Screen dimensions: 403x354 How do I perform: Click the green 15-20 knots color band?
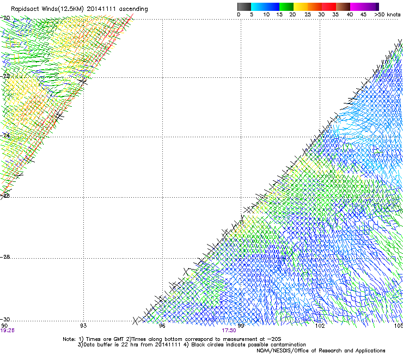[x=286, y=7]
